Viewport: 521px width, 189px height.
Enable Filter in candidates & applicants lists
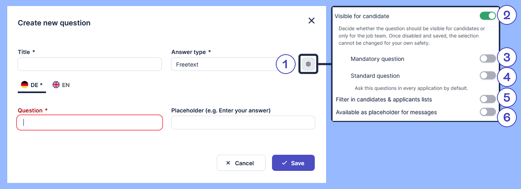(488, 99)
